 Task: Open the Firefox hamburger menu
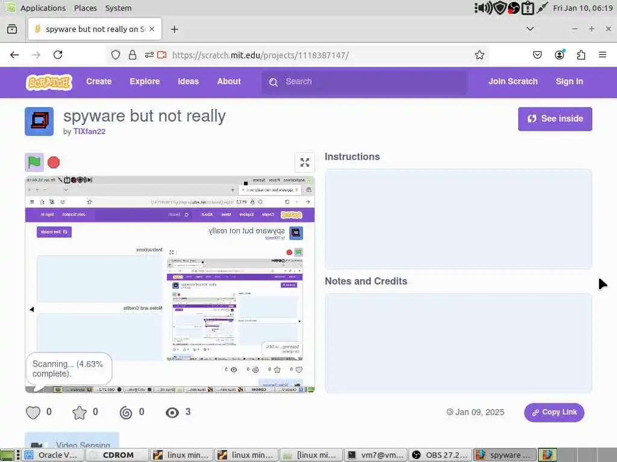click(603, 55)
